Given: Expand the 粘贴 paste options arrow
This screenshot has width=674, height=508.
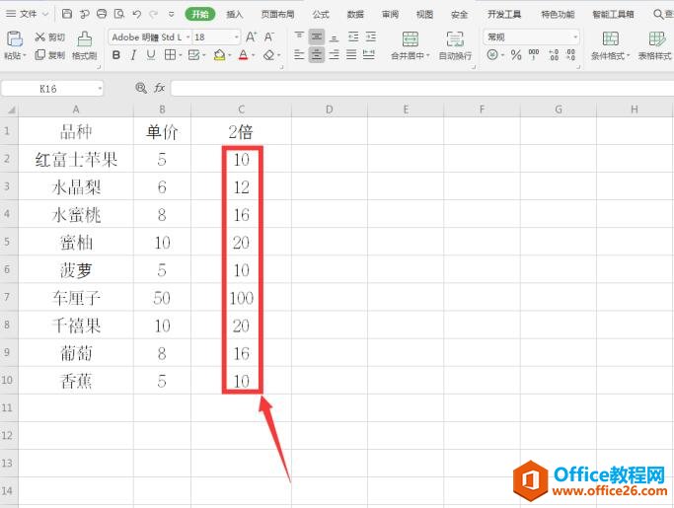Looking at the screenshot, I should [25, 55].
